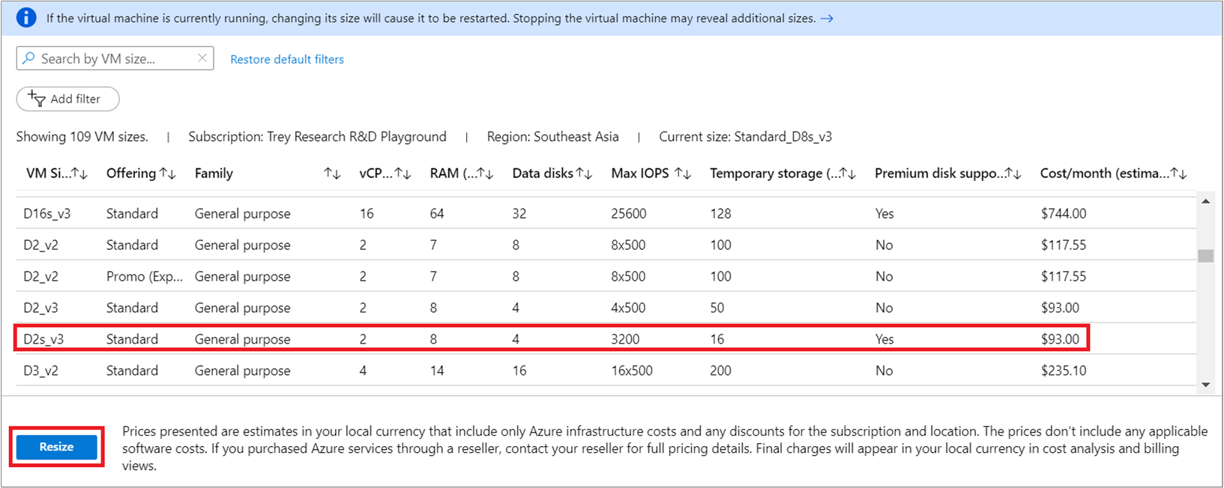Click Region: Southeast Asia text
1224x488 pixels.
(552, 137)
